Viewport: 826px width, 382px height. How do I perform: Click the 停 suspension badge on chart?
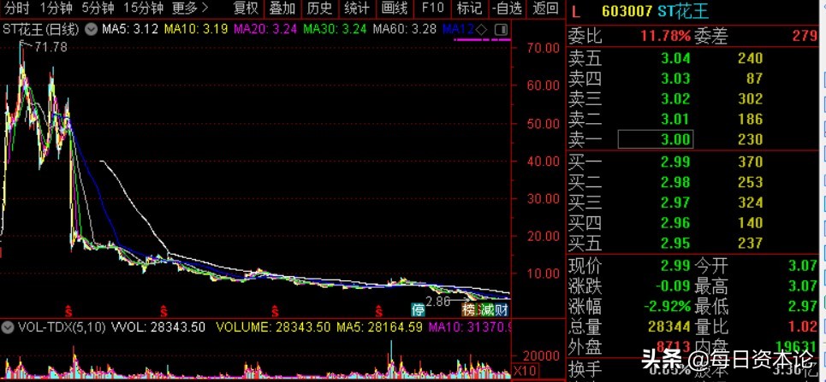(x=419, y=309)
